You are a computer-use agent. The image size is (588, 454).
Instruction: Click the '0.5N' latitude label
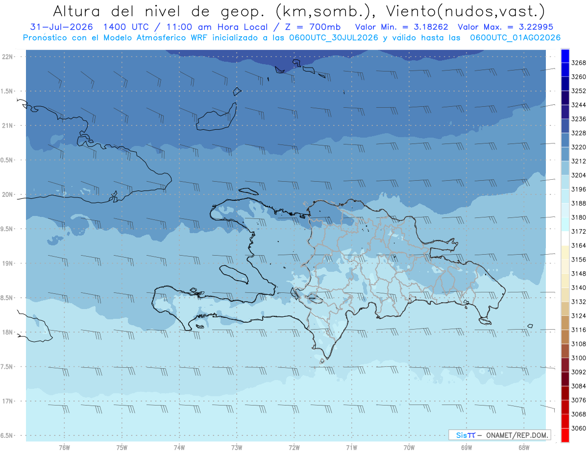7,160
